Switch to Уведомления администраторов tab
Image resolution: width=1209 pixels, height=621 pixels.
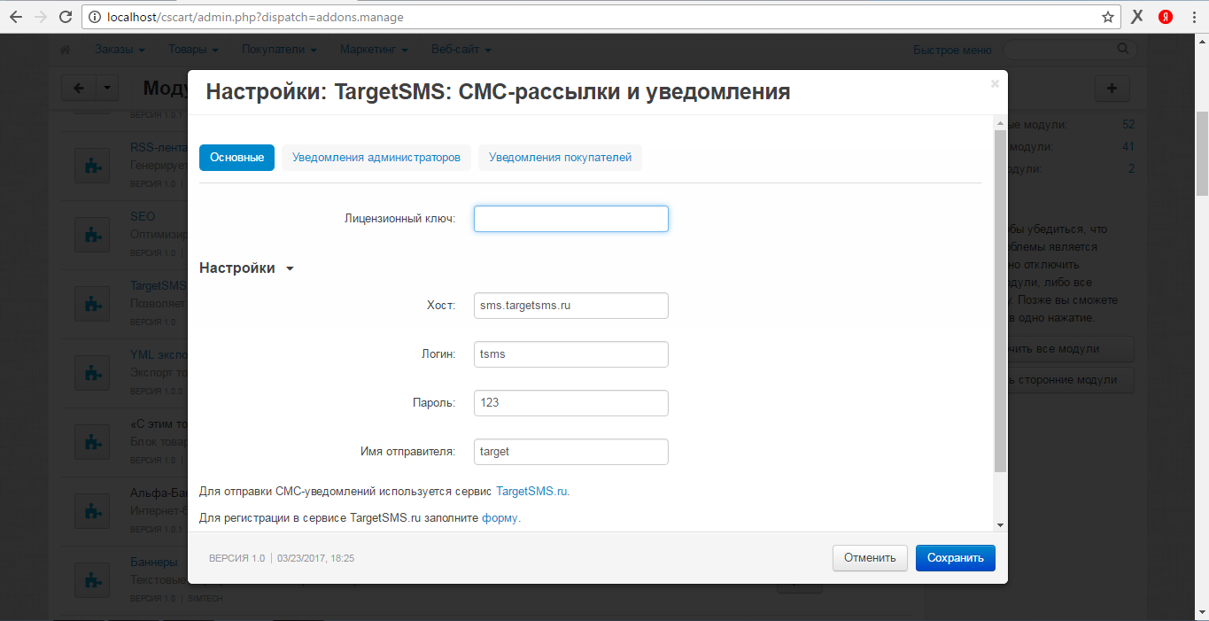[x=376, y=158]
